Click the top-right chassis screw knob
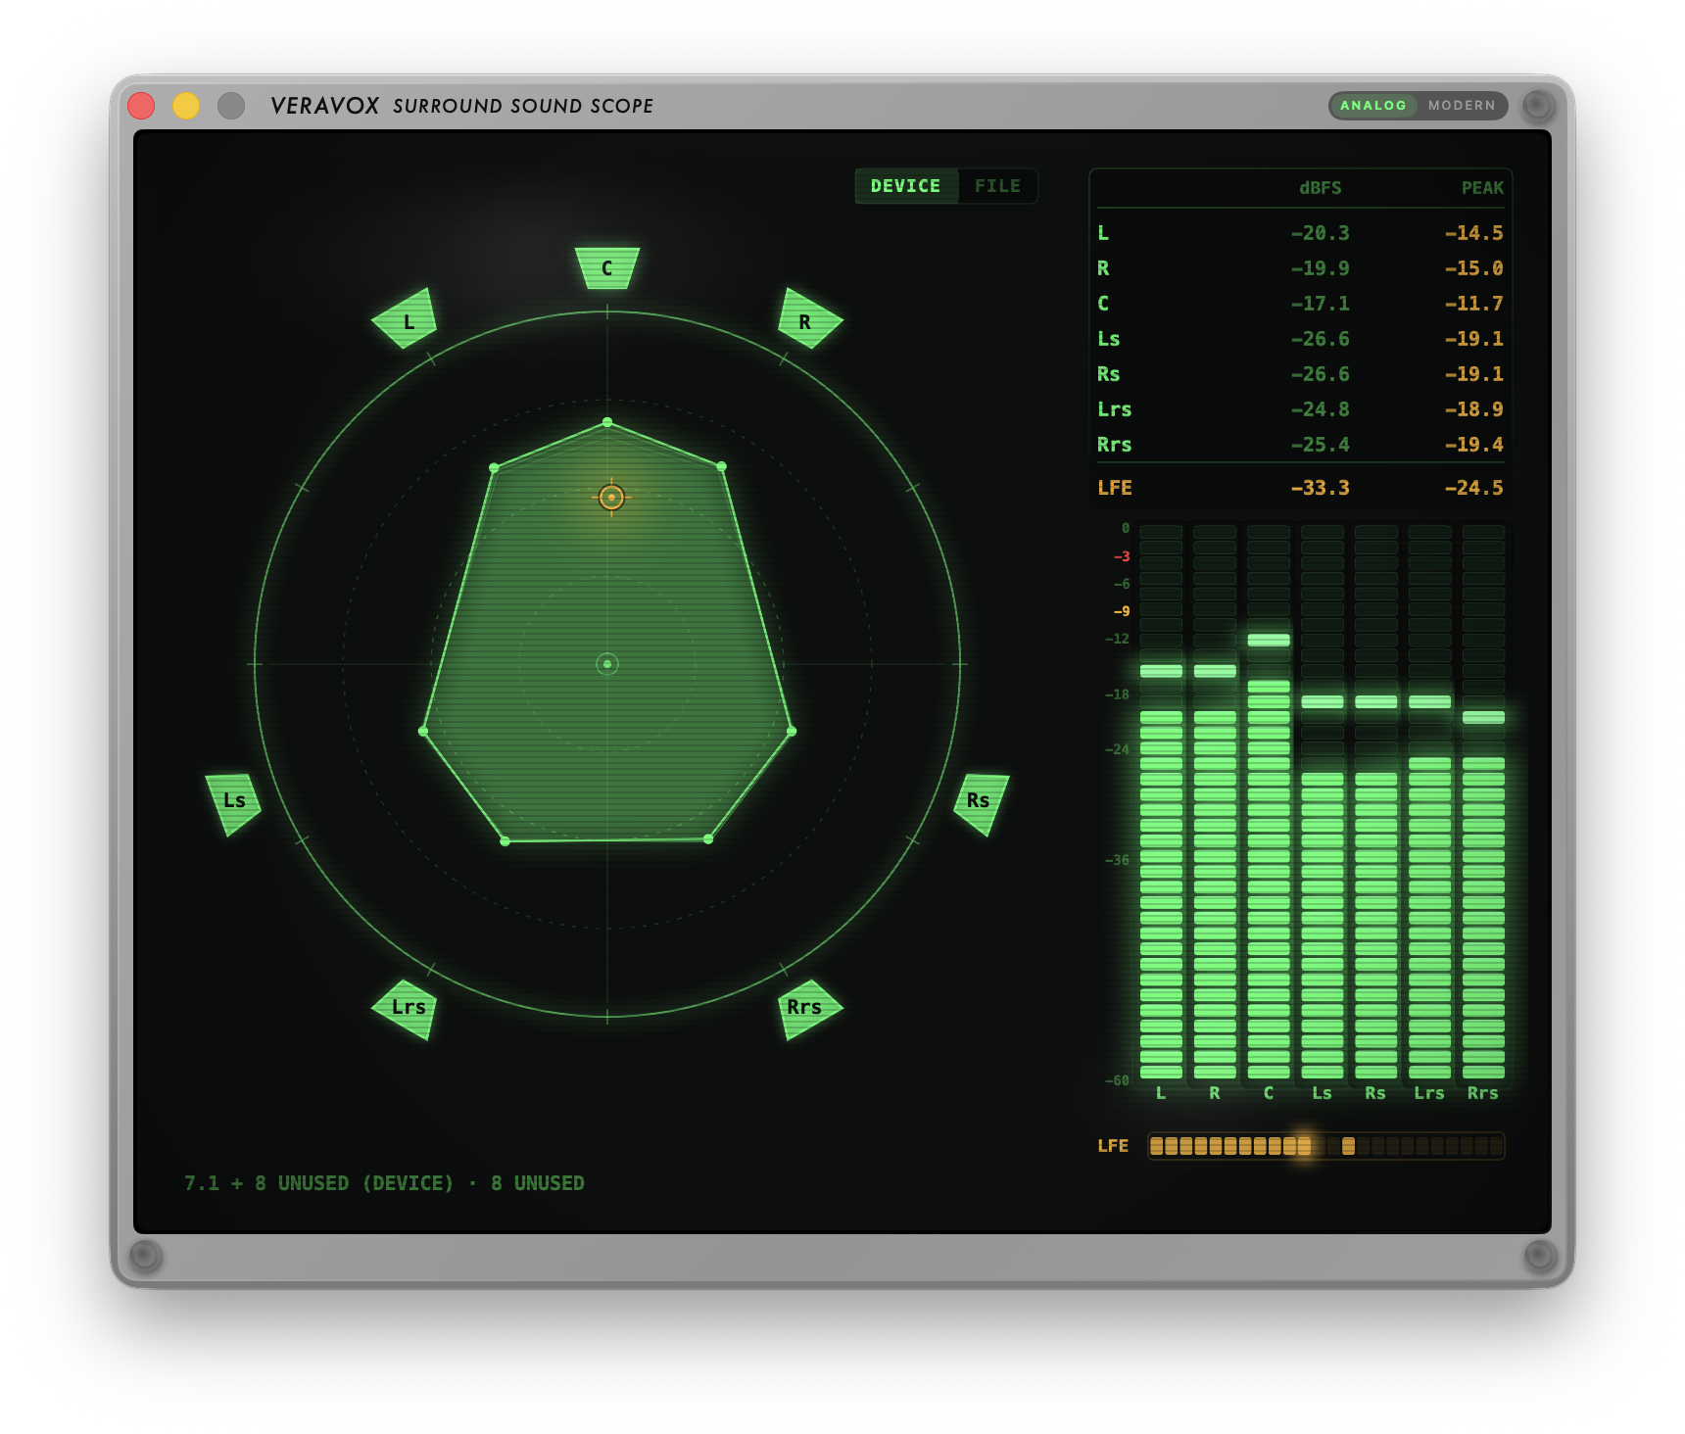Image resolution: width=1685 pixels, height=1434 pixels. pos(1538,105)
